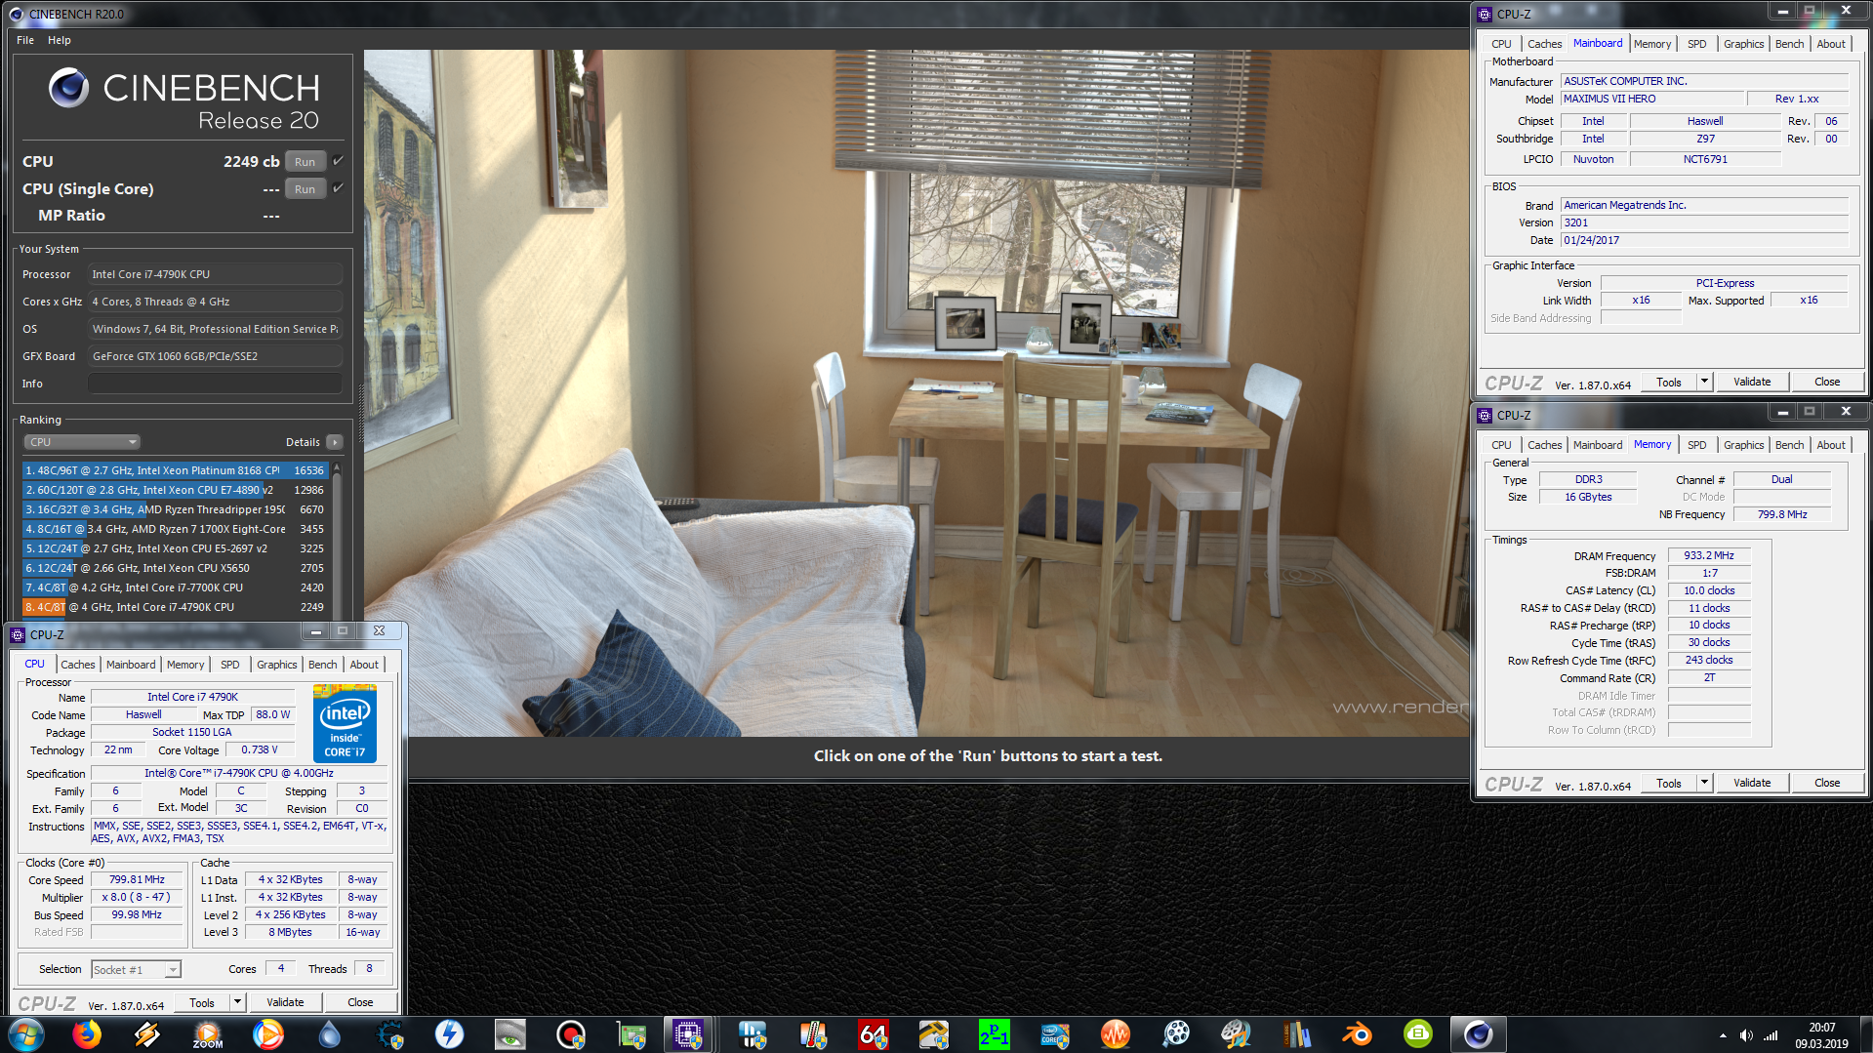The image size is (1873, 1053).
Task: Click the Cinebench logo icon
Action: coord(69,88)
